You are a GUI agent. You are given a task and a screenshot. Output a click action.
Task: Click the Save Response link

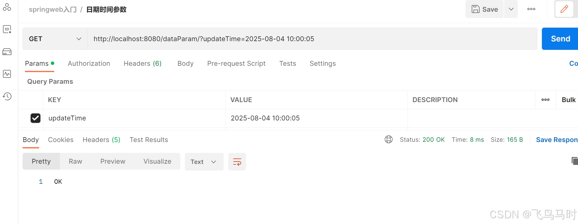tap(557, 140)
